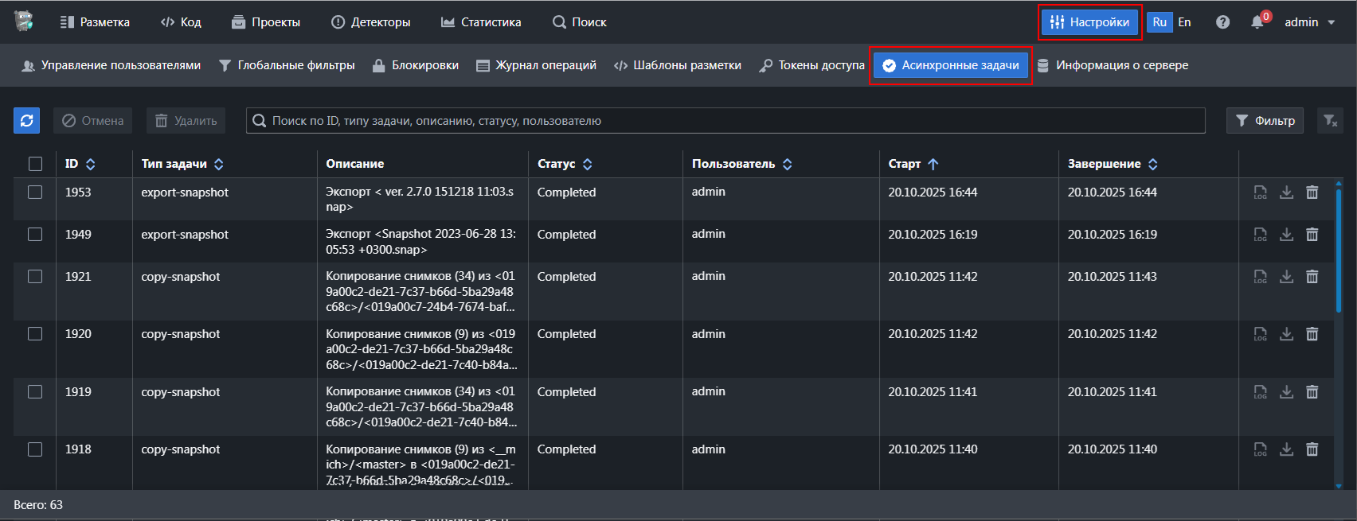The width and height of the screenshot is (1357, 521).
Task: Click the clear filter icon
Action: pyautogui.click(x=1330, y=120)
